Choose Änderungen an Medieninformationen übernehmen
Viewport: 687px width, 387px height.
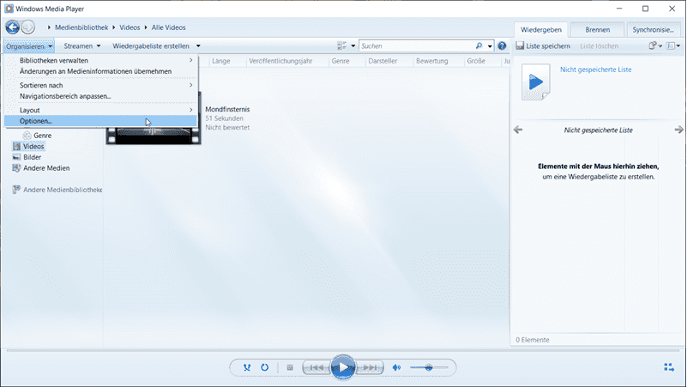tap(100, 71)
